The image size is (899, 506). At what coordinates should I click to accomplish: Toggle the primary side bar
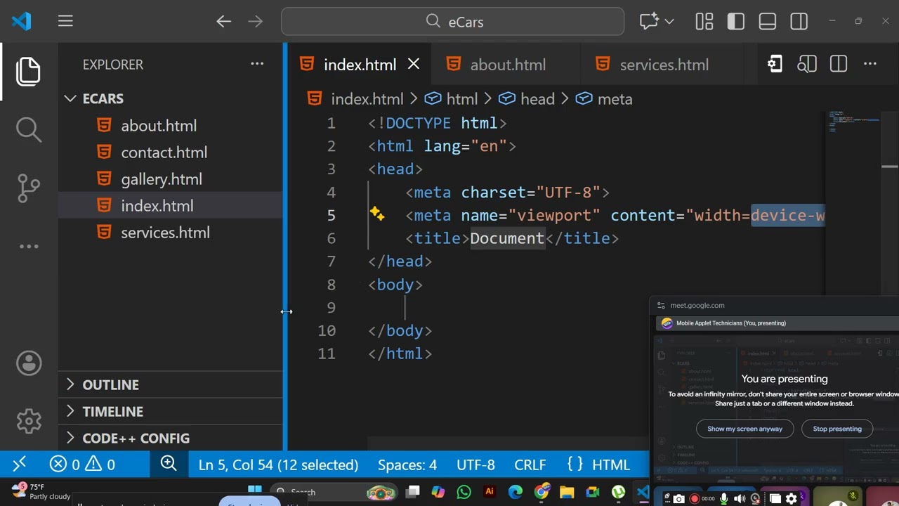click(x=736, y=22)
